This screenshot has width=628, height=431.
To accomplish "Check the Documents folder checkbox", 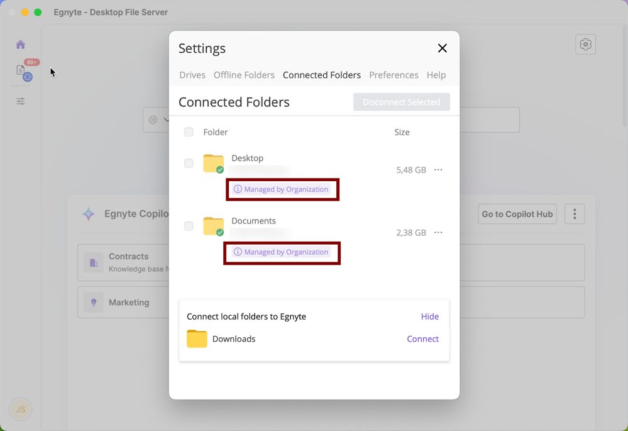I will tap(189, 226).
